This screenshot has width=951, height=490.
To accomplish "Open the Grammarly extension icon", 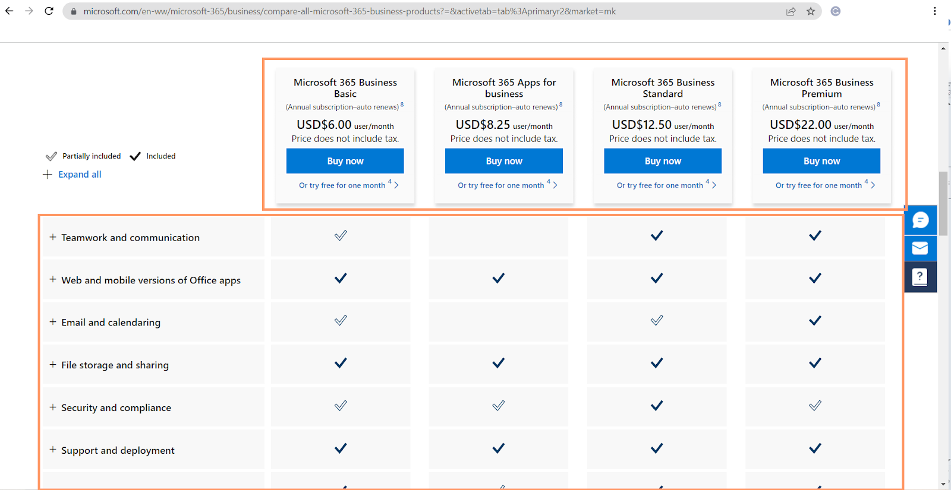I will point(836,11).
